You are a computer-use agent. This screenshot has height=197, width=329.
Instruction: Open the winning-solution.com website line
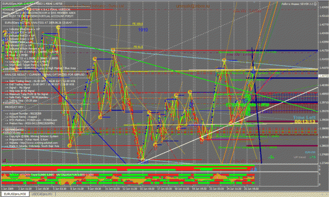point(32,143)
